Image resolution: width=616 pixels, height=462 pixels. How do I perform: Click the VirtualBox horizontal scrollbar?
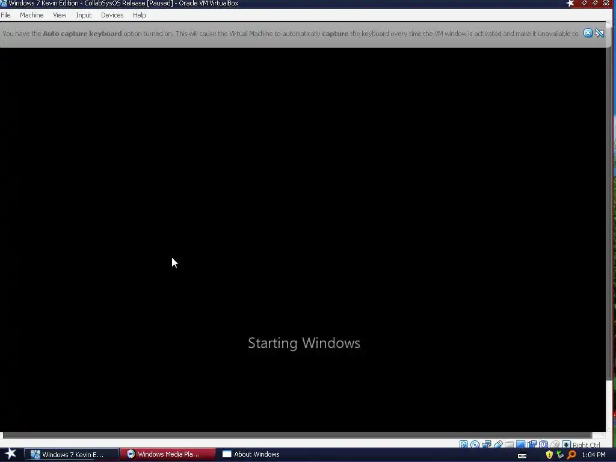point(297,435)
